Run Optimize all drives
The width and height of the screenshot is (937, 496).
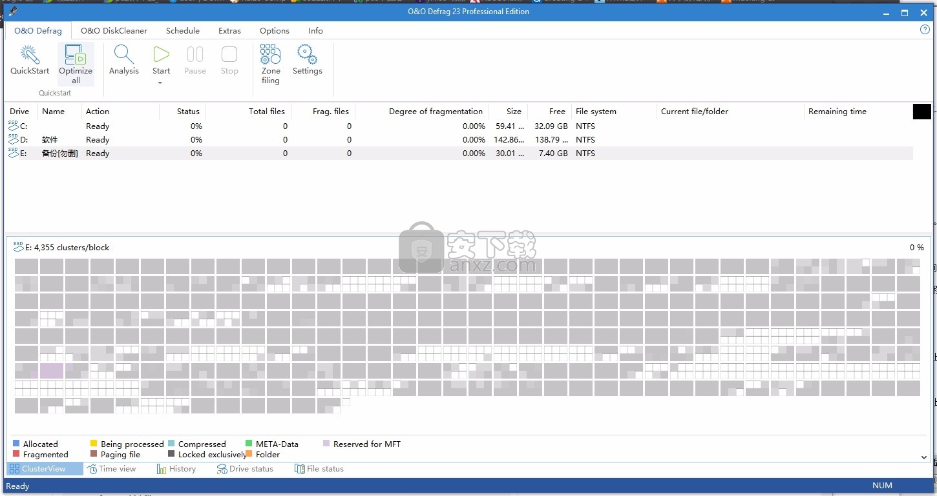(x=76, y=64)
